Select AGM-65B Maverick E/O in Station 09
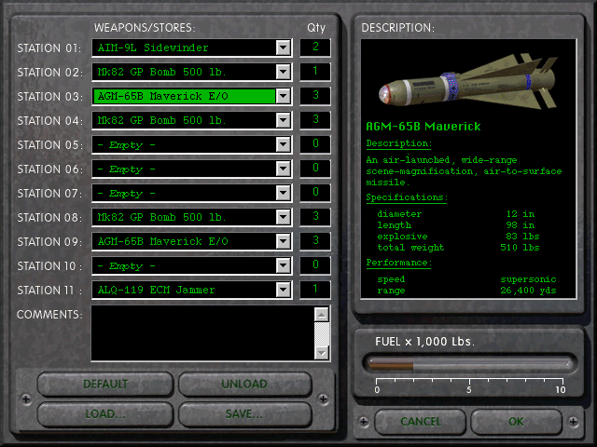 point(185,241)
